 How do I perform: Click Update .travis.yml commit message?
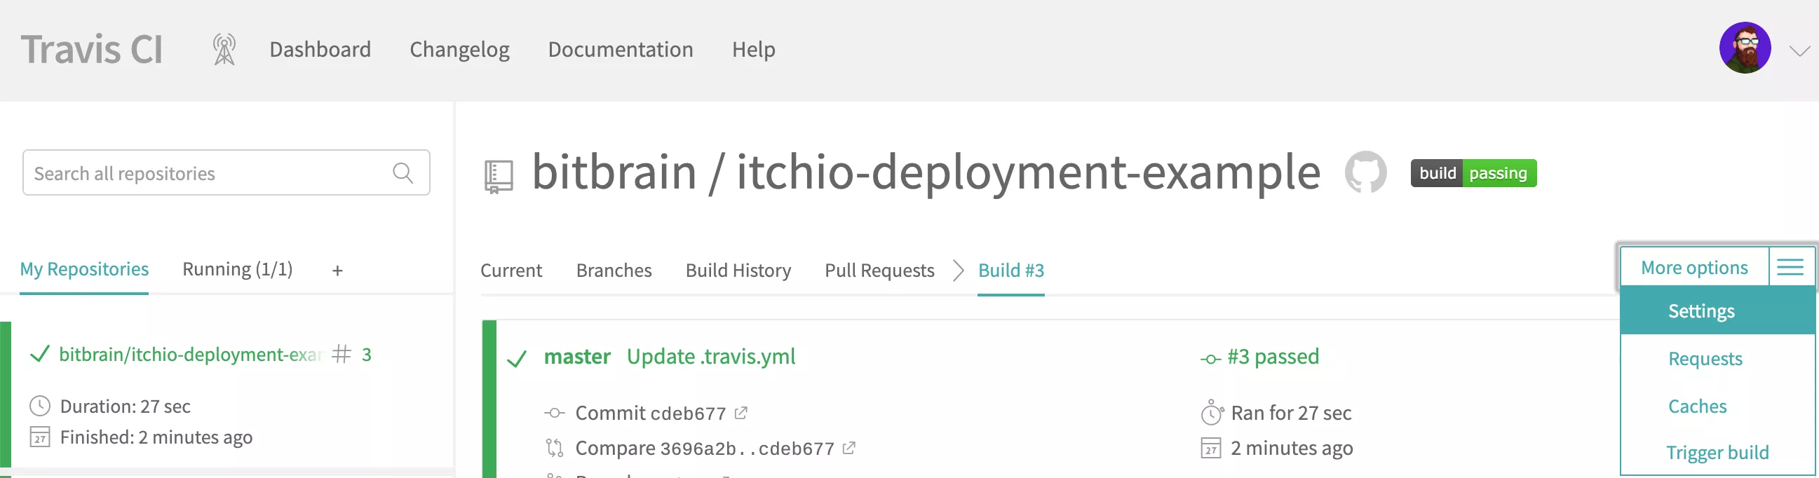pyautogui.click(x=711, y=357)
